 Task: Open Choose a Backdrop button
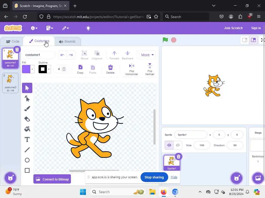[x=258, y=178]
